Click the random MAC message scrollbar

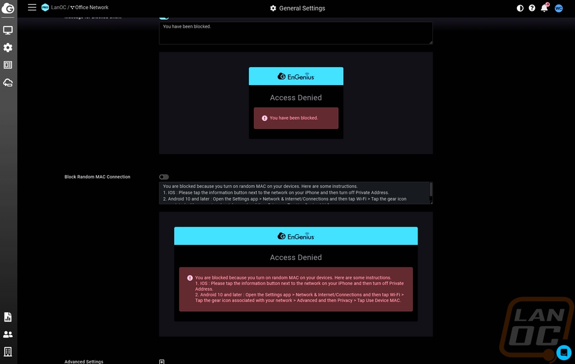coord(431,190)
